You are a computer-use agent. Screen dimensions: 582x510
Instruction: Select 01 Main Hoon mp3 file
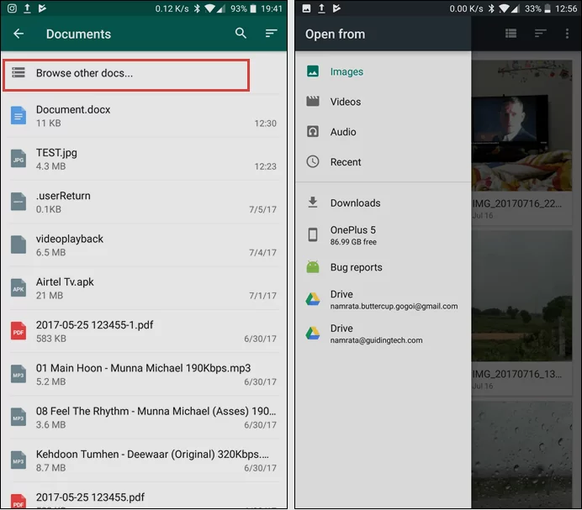144,374
